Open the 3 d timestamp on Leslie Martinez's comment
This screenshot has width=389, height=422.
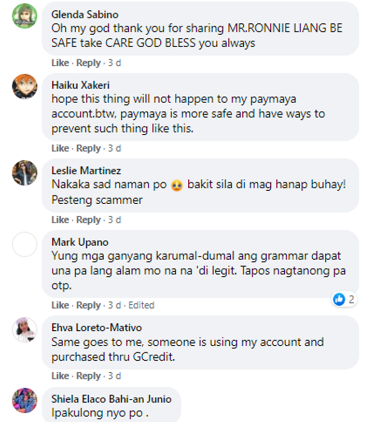[115, 220]
